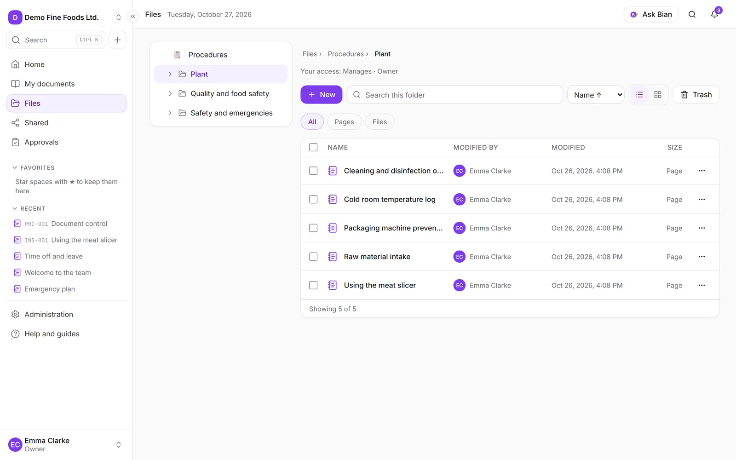Image resolution: width=736 pixels, height=460 pixels.
Task: Click the plus icon beside sidebar Search
Action: [x=117, y=40]
